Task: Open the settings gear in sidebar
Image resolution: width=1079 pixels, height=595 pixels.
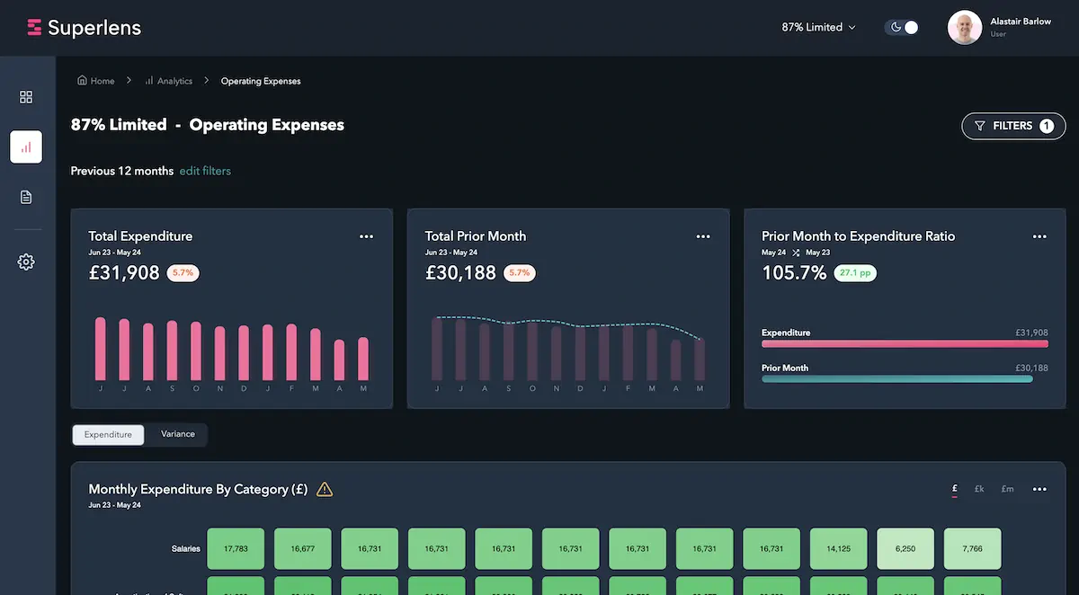Action: tap(26, 262)
